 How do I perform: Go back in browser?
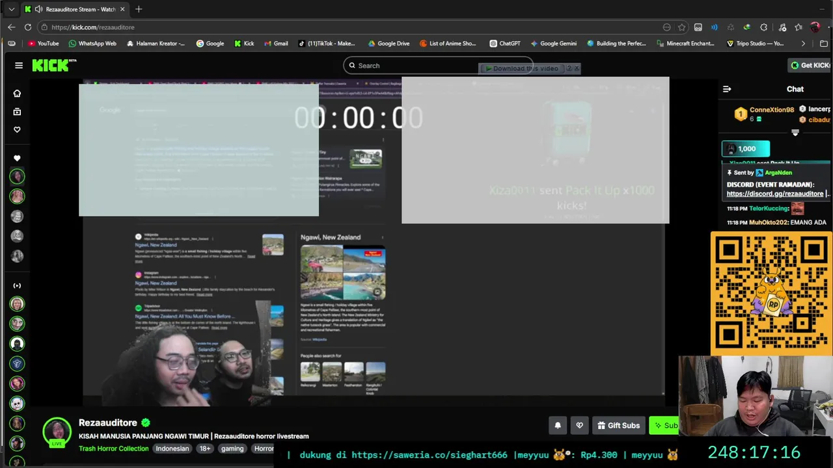point(11,27)
